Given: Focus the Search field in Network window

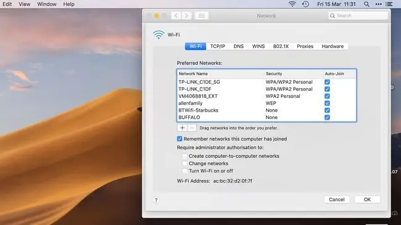Looking at the screenshot, I should (358, 15).
